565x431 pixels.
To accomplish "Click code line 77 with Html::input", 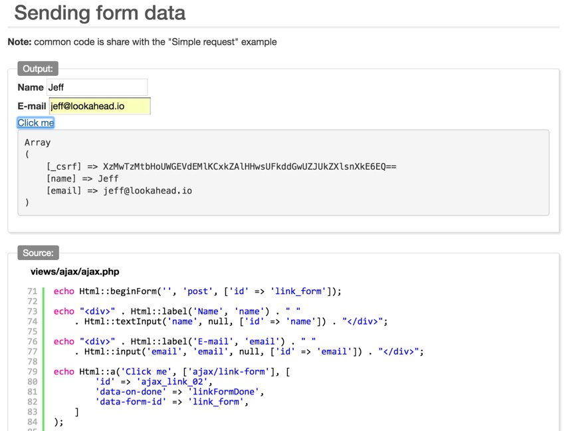I will (x=249, y=351).
